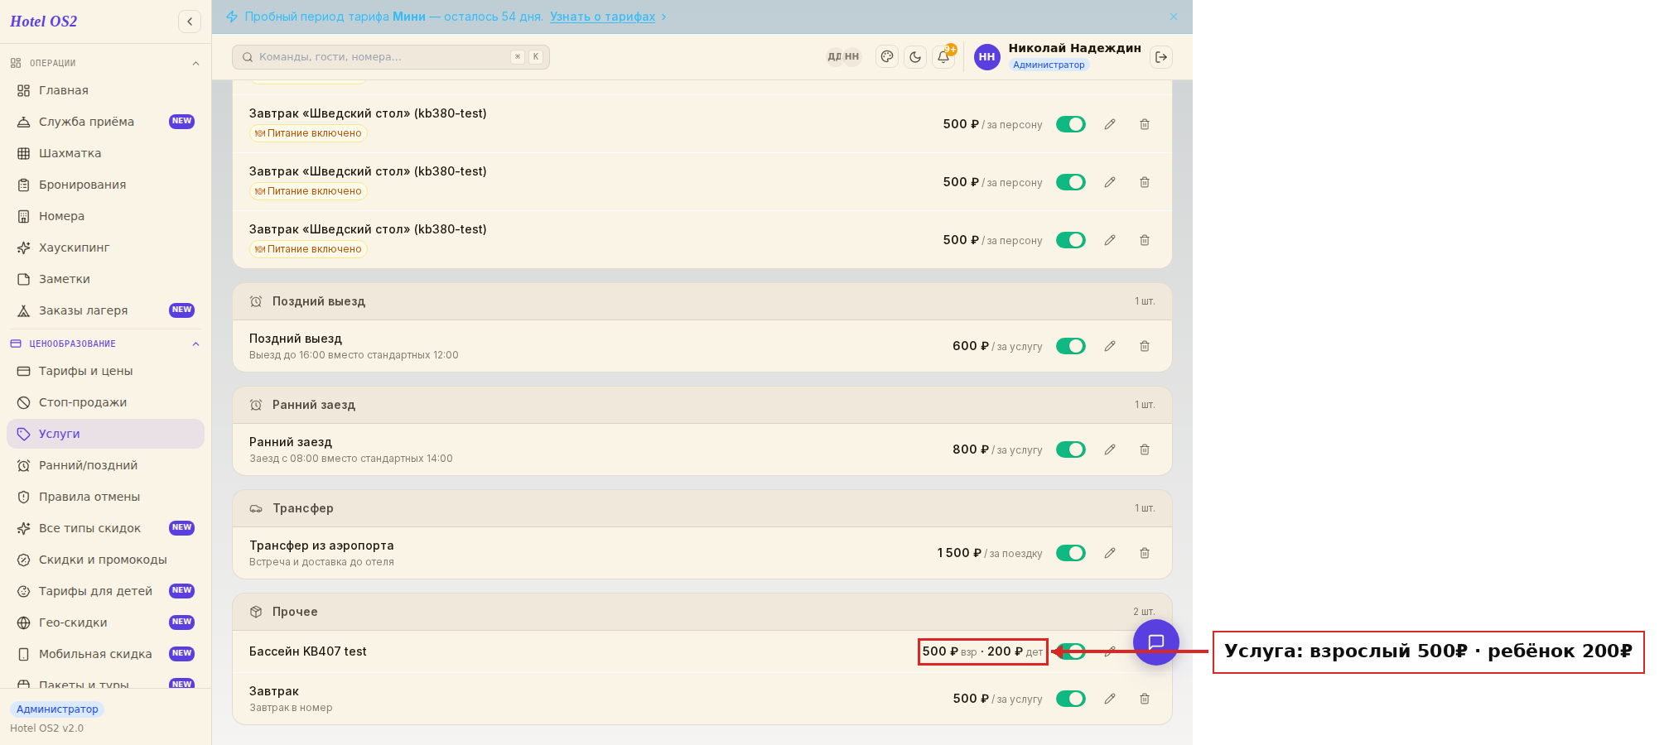Disable the Поздний выезд service toggle
Screen dimensions: 1664x745
coord(1071,346)
